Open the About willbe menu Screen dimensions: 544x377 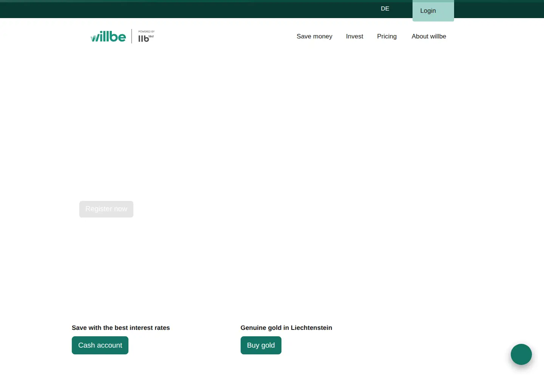429,36
